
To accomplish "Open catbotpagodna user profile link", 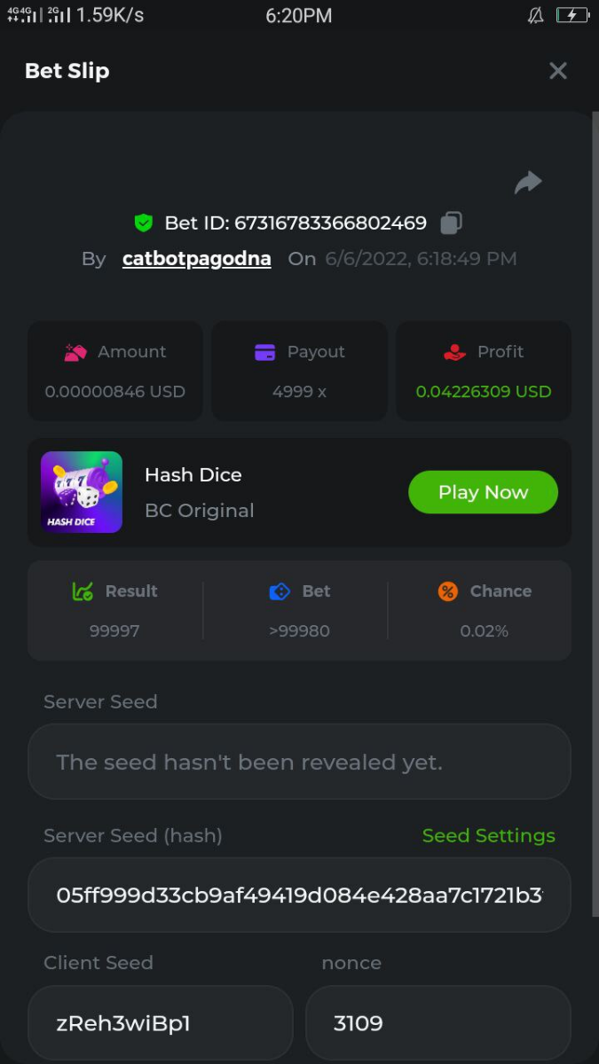I will pos(197,259).
